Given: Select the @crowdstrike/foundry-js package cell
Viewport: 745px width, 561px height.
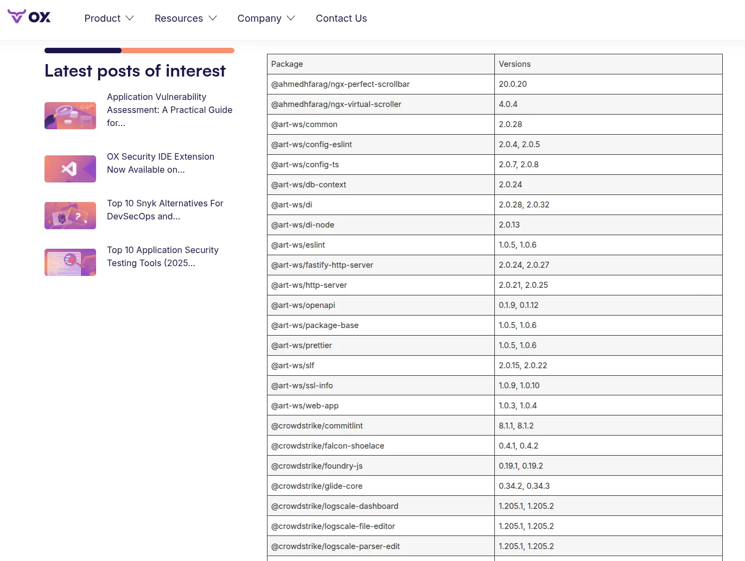Looking at the screenshot, I should pos(381,466).
